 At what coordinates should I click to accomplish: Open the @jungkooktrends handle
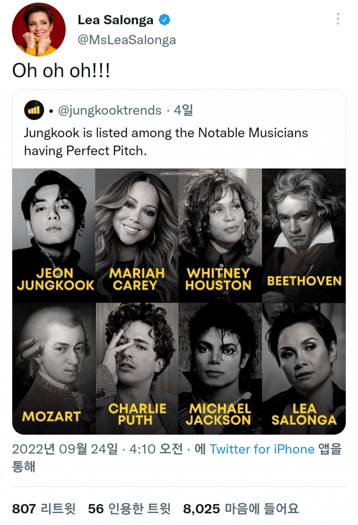pyautogui.click(x=109, y=110)
